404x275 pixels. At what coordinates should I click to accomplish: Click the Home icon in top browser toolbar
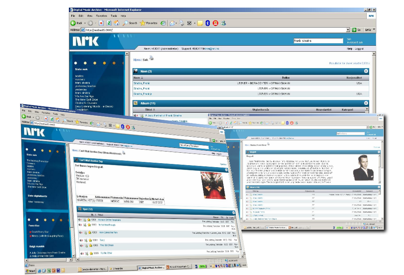click(117, 23)
